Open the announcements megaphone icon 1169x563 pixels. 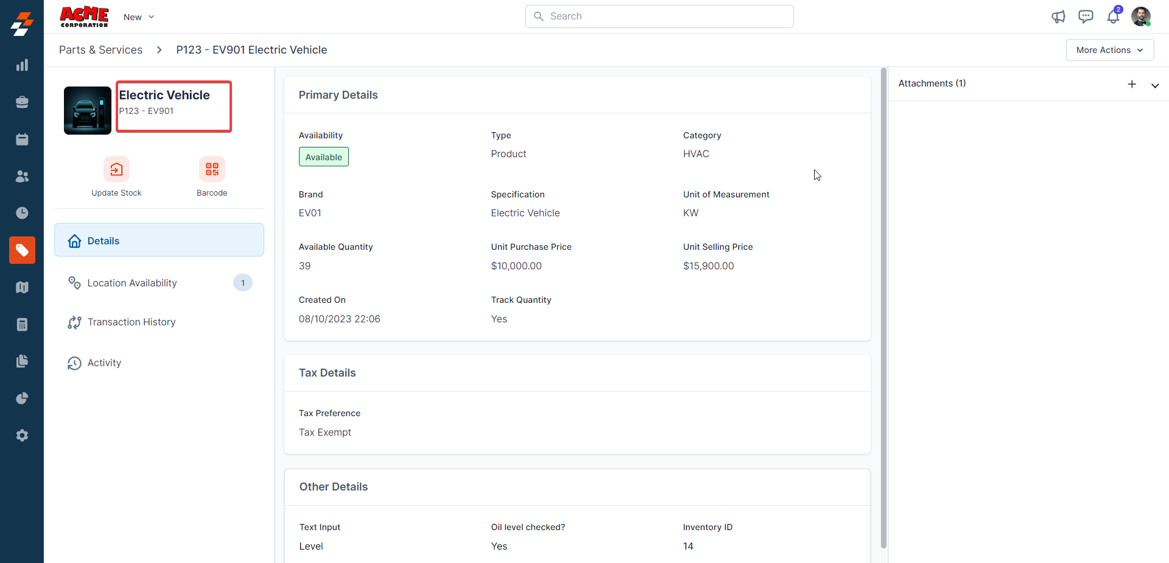[1058, 16]
